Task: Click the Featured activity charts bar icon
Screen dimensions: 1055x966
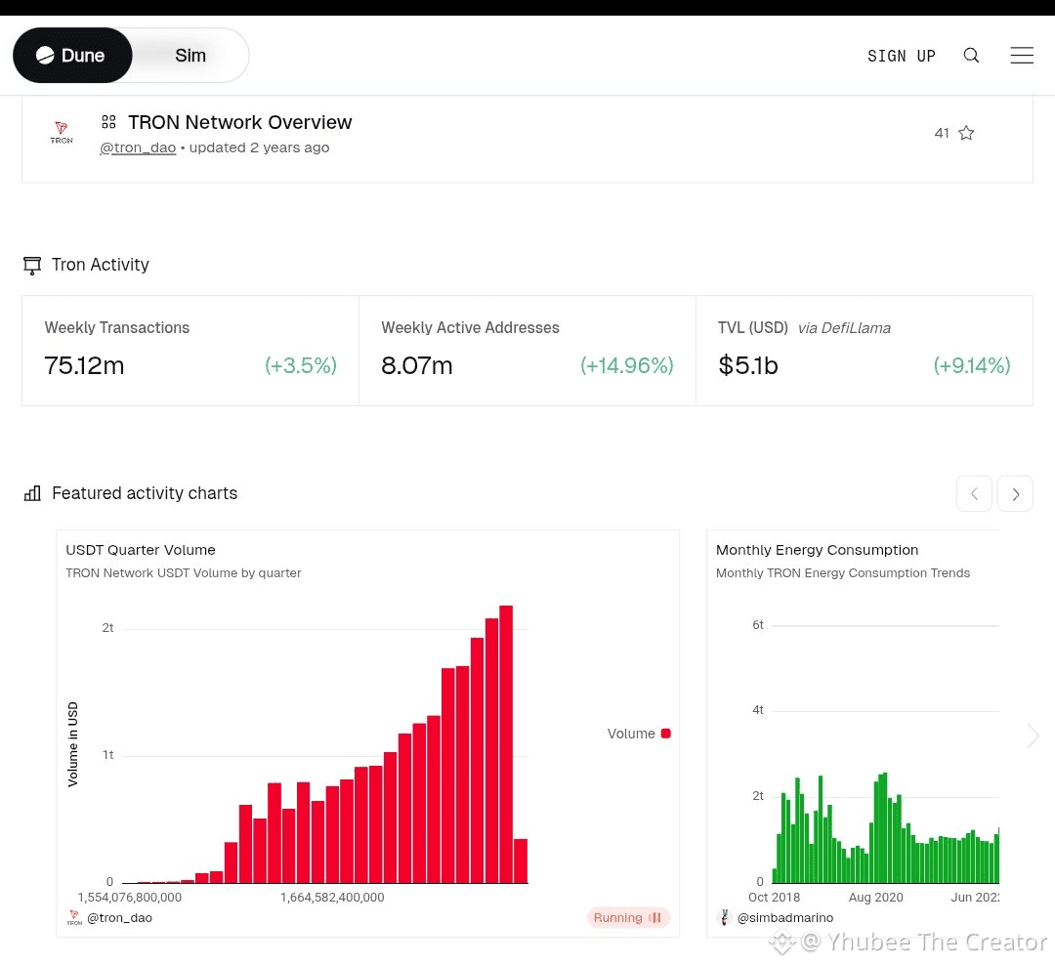Action: 32,493
